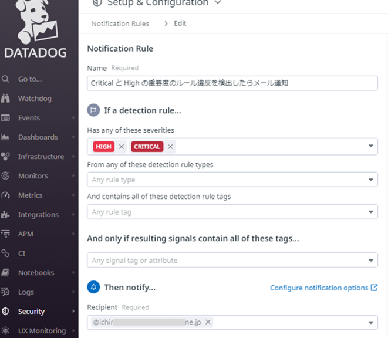
Task: Click the UX Monitoring icon
Action: 5,330
